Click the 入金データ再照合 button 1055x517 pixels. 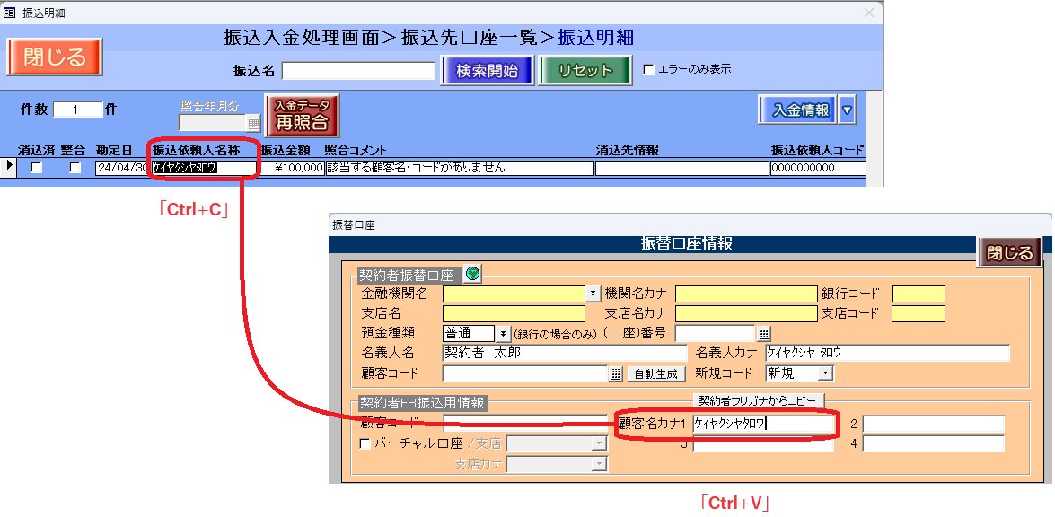[302, 115]
